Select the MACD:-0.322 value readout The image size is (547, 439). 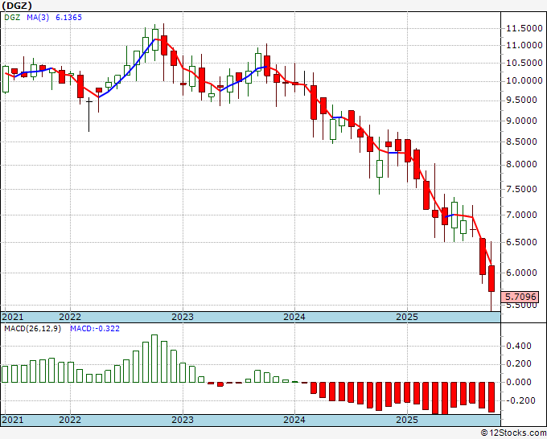coord(95,329)
